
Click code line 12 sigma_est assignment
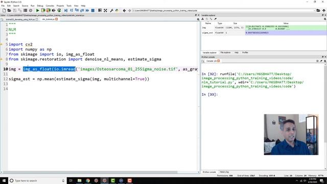[x=79, y=79]
